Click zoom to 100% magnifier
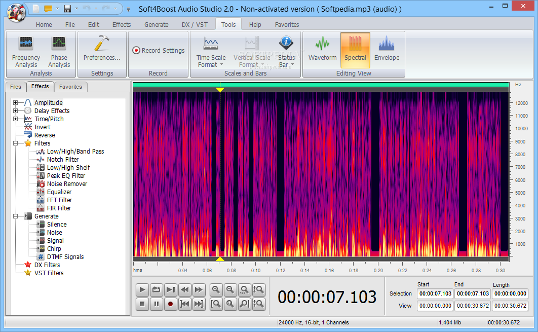538x332 pixels. [x=244, y=290]
